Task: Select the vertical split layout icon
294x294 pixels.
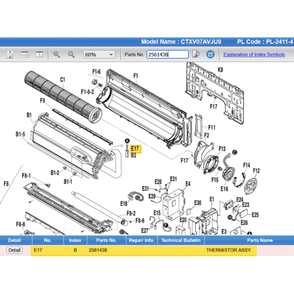Action: tap(39, 55)
